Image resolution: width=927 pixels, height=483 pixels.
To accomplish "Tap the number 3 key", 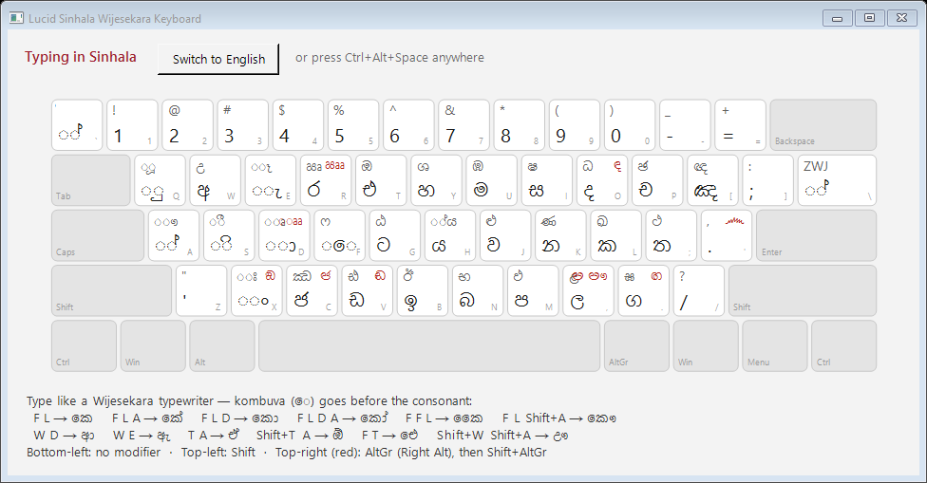I will point(243,125).
